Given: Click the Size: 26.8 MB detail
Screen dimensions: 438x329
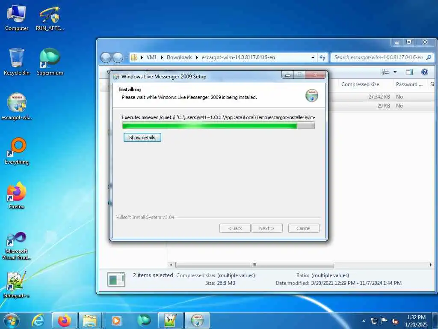Looking at the screenshot, I should [x=220, y=283].
